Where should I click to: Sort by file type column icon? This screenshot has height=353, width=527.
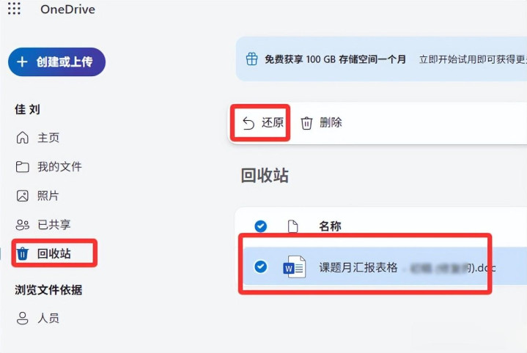click(292, 226)
